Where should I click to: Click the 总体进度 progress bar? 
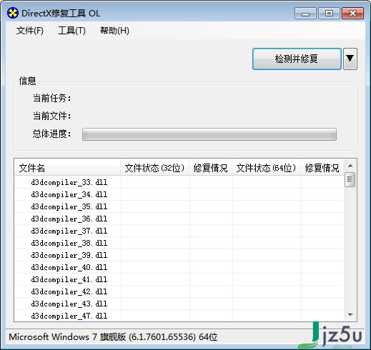(x=209, y=134)
